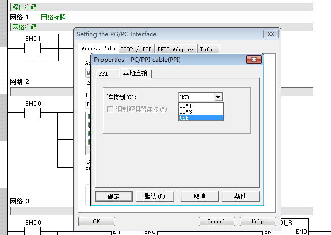Click the 网络标题 title field
331x235 pixels.
pos(53,17)
